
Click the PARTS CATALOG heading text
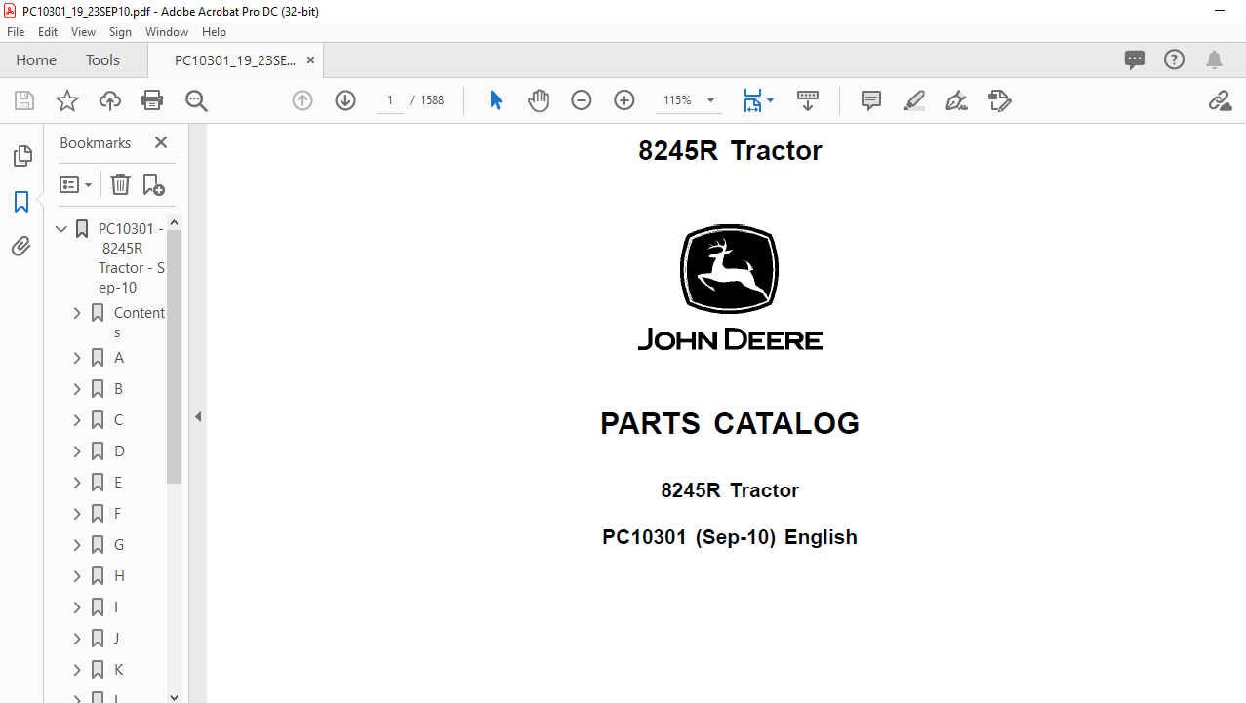click(x=730, y=423)
